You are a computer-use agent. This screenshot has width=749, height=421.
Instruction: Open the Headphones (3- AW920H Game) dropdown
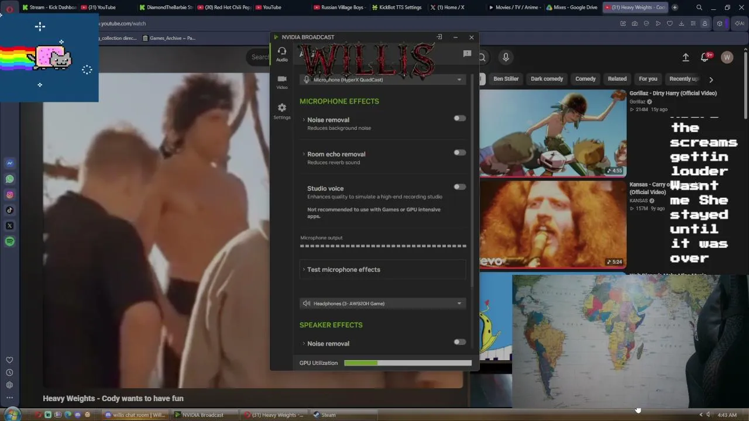point(383,303)
